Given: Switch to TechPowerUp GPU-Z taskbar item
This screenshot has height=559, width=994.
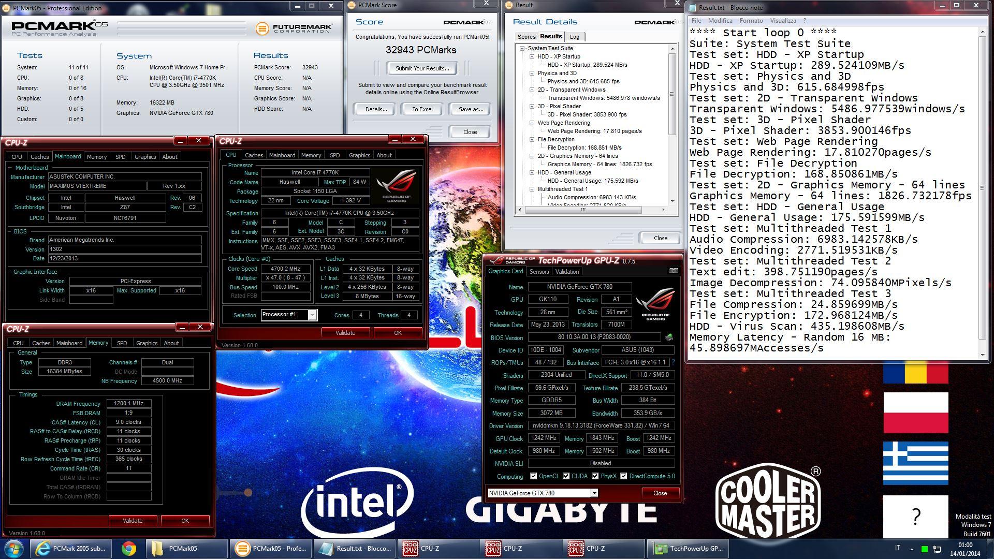Looking at the screenshot, I should click(x=689, y=549).
